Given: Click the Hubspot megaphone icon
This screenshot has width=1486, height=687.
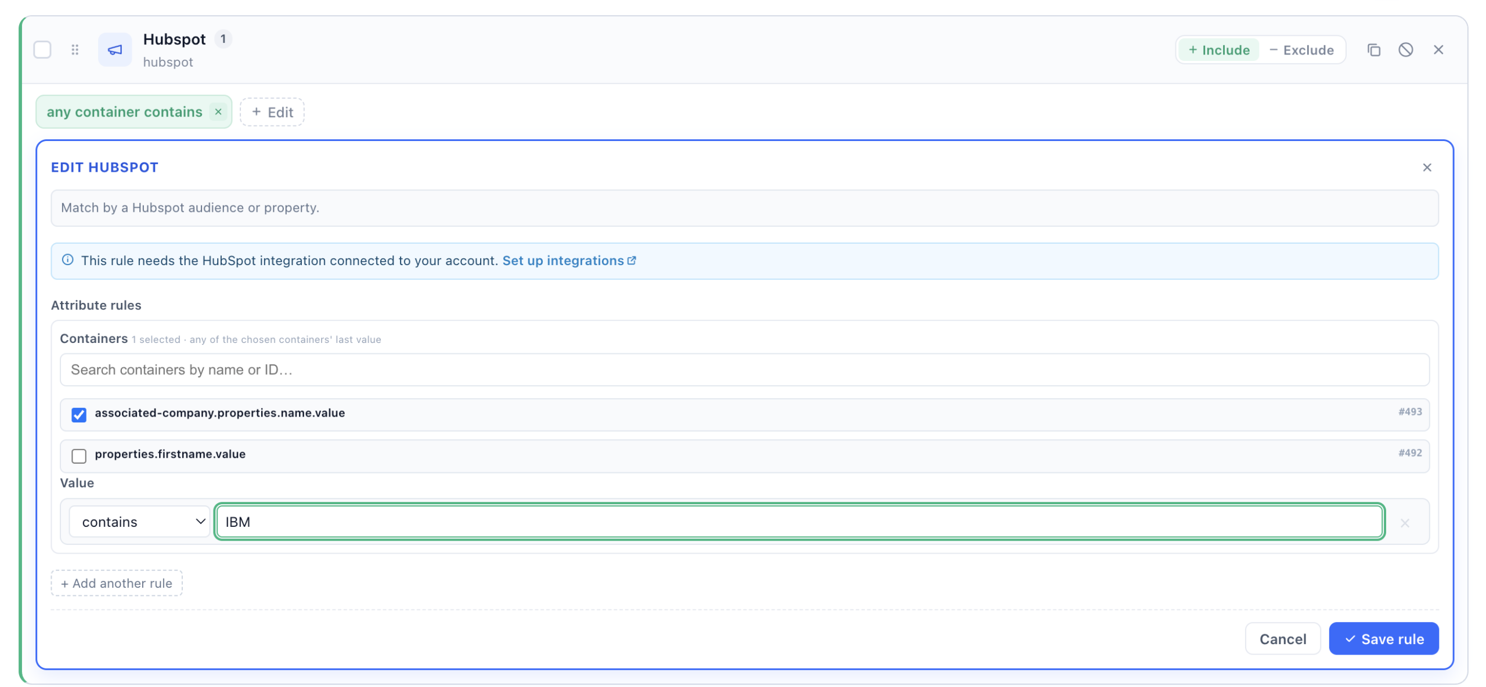Looking at the screenshot, I should coord(115,50).
